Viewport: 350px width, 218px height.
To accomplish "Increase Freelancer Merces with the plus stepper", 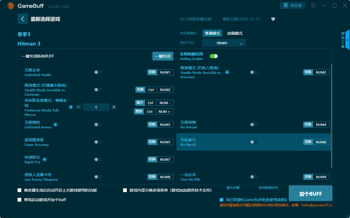I will point(114,107).
